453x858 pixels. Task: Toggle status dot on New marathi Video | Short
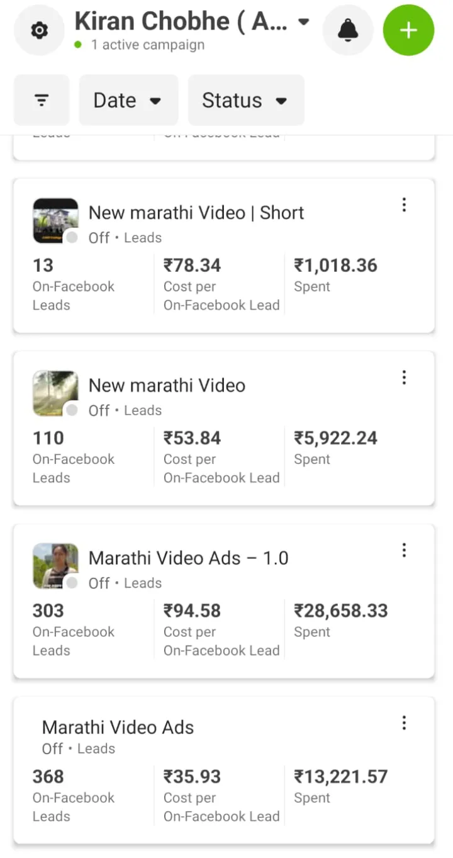72,237
